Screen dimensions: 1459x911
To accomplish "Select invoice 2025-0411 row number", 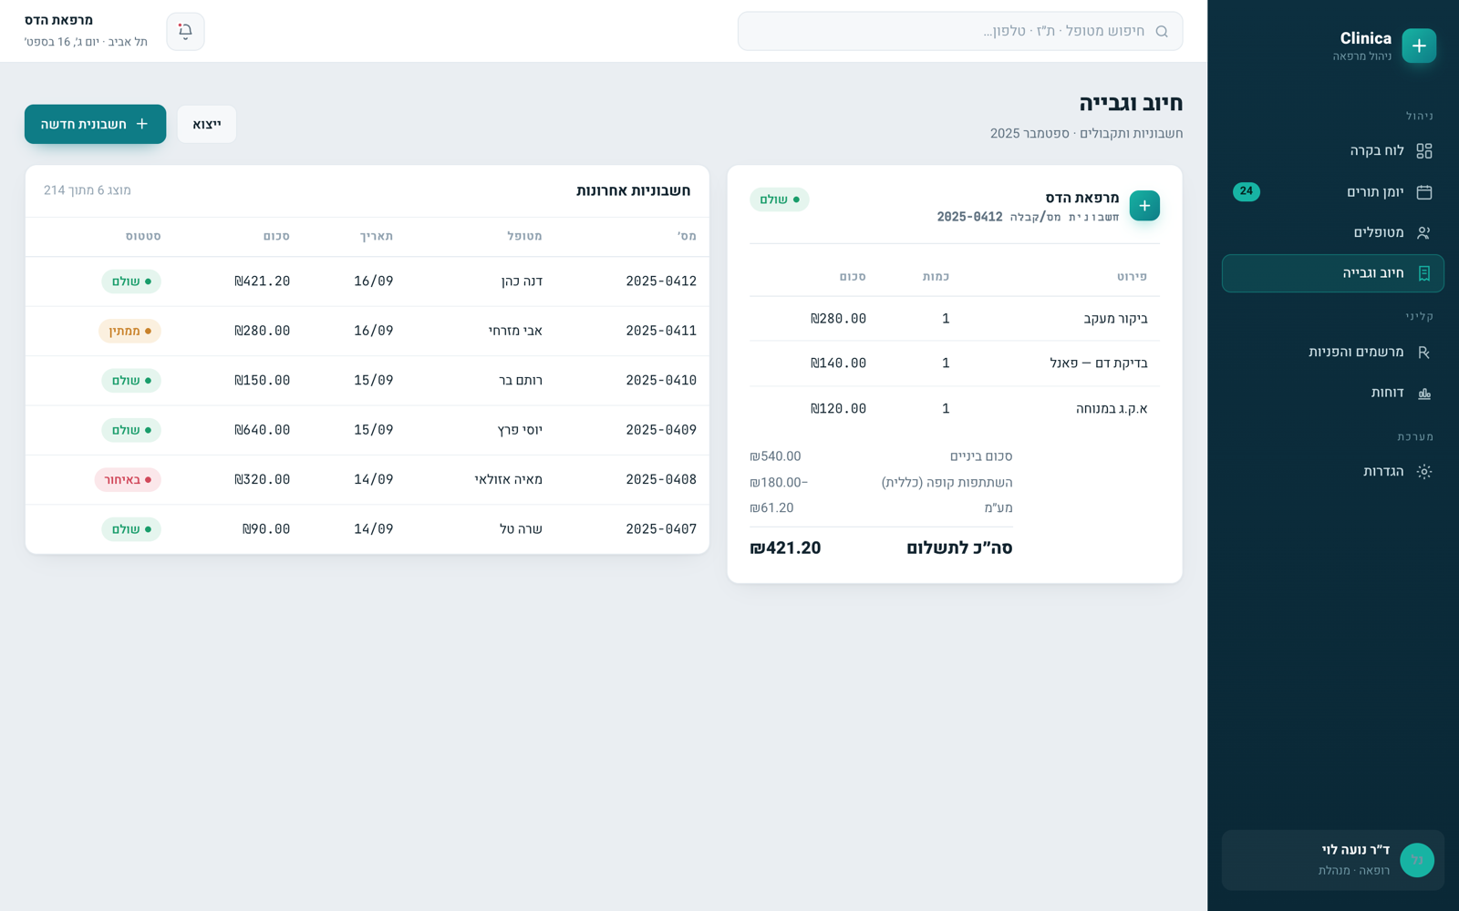I will click(661, 331).
